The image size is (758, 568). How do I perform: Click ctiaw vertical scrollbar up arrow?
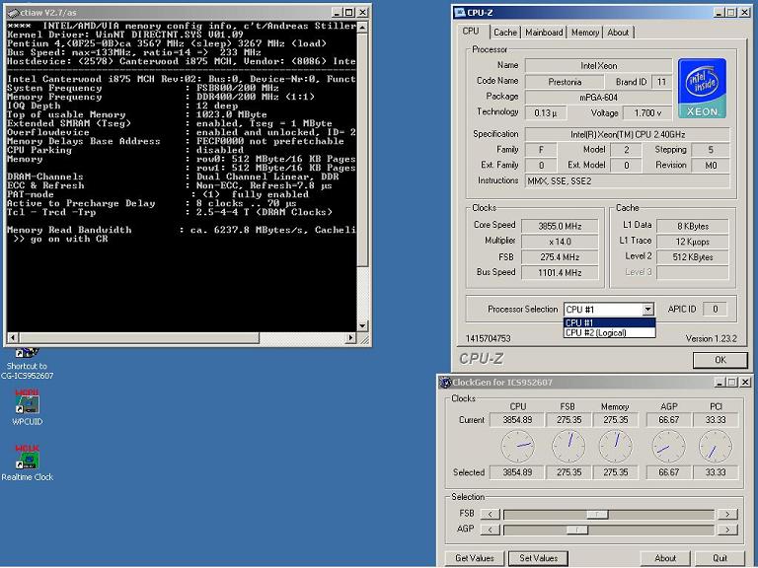pyautogui.click(x=362, y=27)
